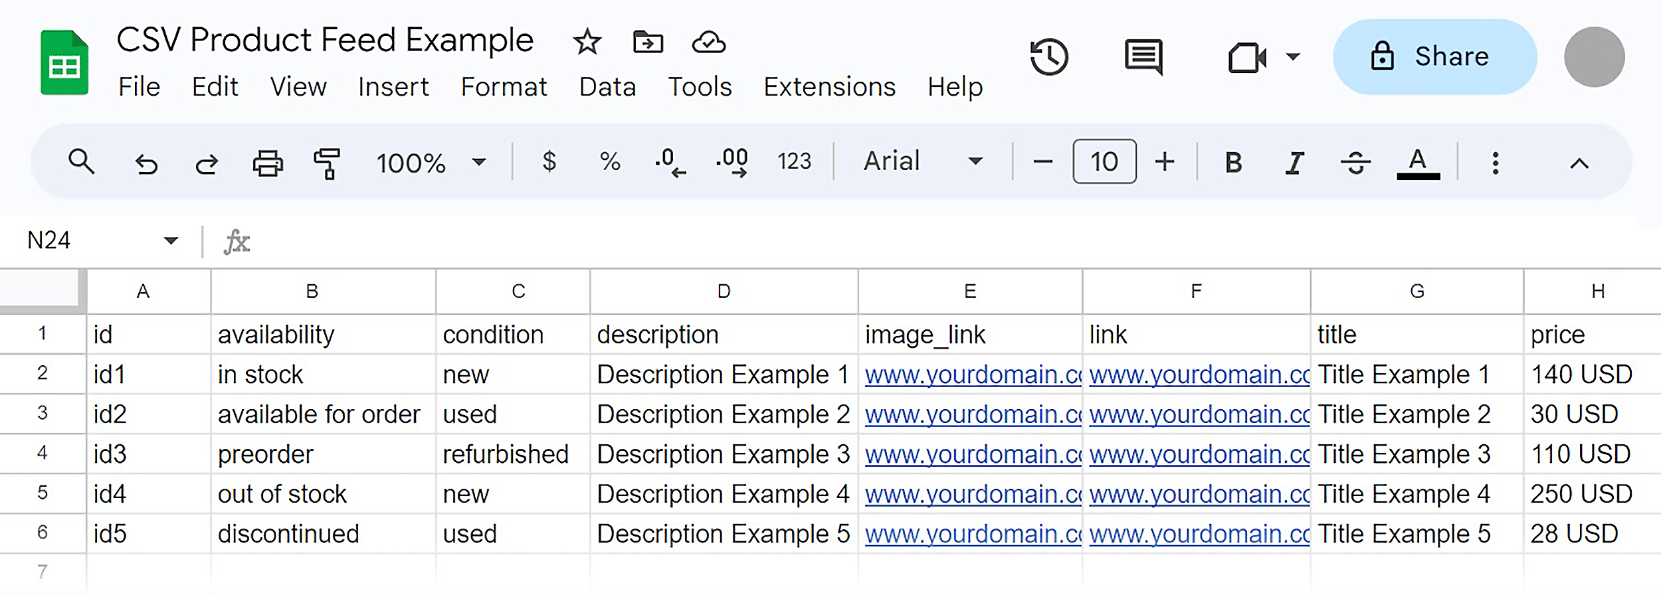The width and height of the screenshot is (1661, 597).
Task: Toggle strikethrough formatting
Action: click(1355, 161)
